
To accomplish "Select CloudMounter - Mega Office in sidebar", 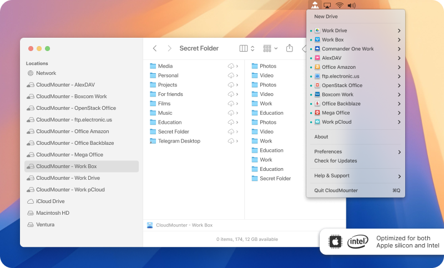I will 69,155.
